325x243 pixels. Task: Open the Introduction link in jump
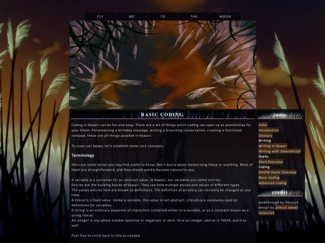tap(268, 130)
